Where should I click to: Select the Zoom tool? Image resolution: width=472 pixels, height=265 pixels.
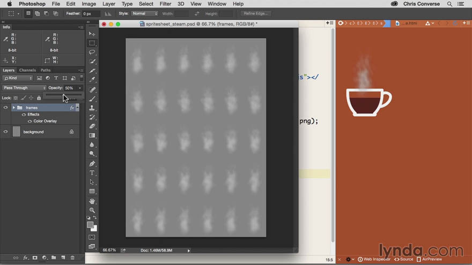pyautogui.click(x=92, y=210)
